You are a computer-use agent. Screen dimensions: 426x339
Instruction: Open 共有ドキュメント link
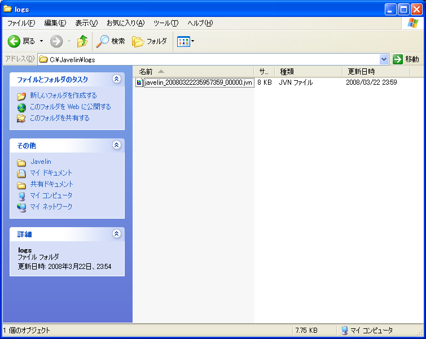click(x=51, y=184)
